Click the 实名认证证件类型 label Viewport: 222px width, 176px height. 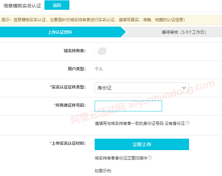(68, 87)
